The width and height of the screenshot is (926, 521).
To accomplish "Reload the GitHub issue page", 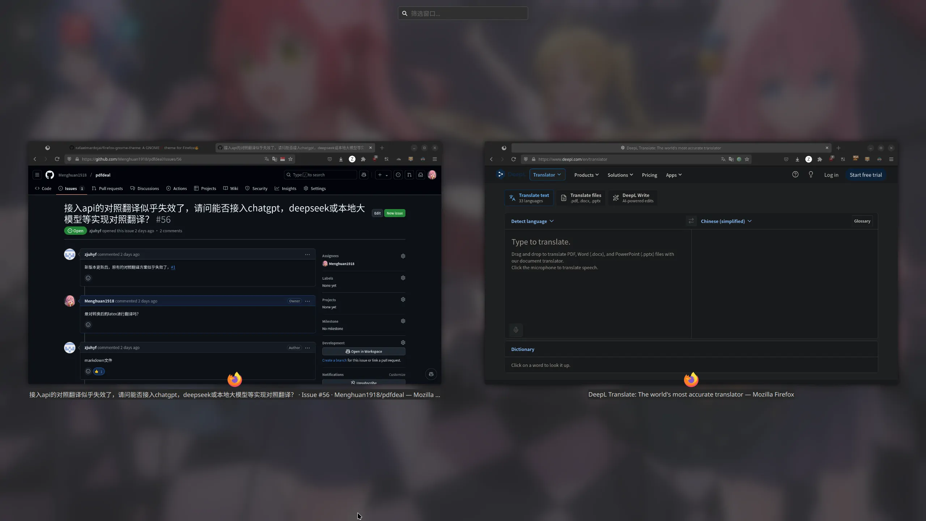I will (x=57, y=159).
